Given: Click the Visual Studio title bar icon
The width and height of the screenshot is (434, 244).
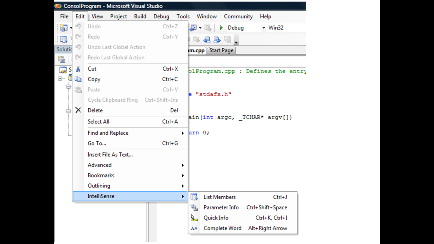Looking at the screenshot, I should (x=58, y=6).
